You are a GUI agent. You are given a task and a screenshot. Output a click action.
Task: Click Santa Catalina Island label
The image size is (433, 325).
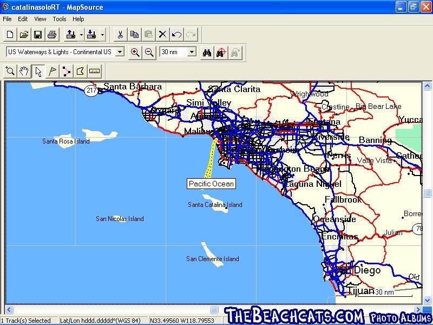pyautogui.click(x=215, y=205)
